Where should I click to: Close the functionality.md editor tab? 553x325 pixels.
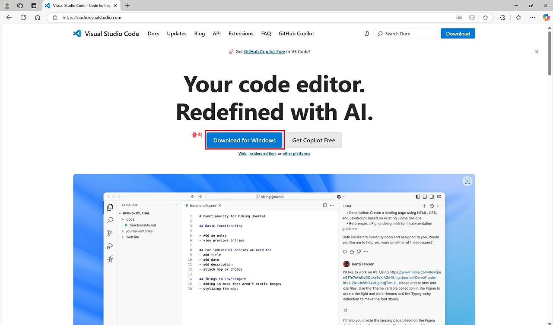click(220, 206)
